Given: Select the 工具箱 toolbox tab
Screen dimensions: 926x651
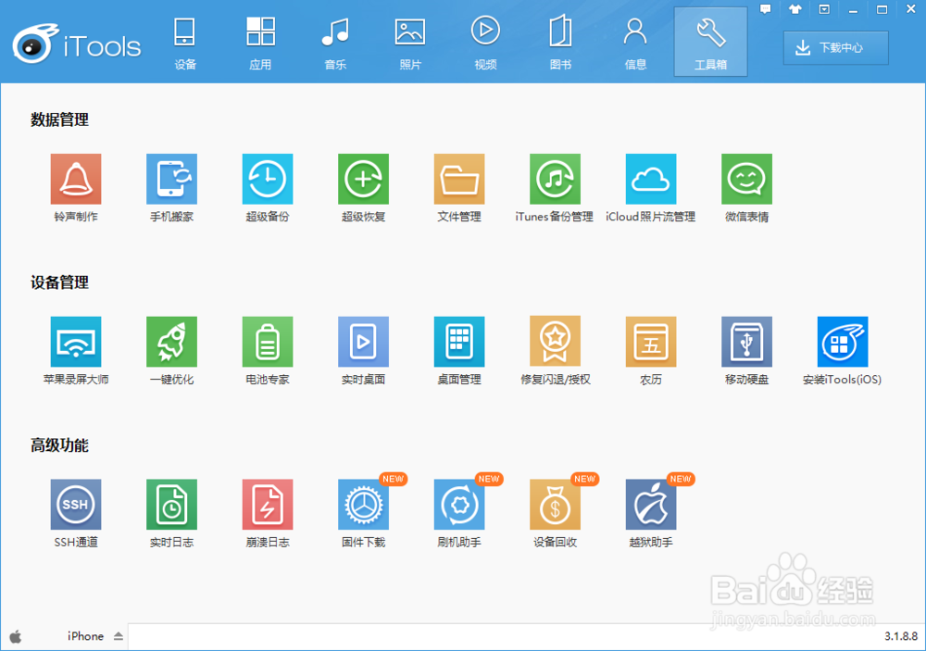Looking at the screenshot, I should coord(710,42).
